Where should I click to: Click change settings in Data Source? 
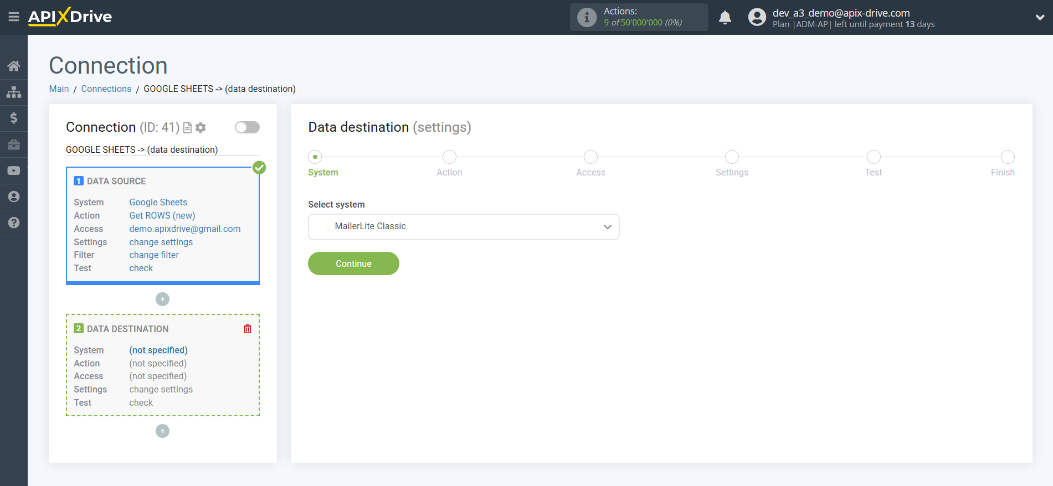pos(161,242)
